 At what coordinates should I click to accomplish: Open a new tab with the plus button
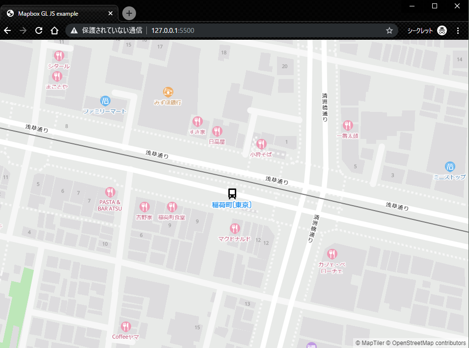[128, 13]
